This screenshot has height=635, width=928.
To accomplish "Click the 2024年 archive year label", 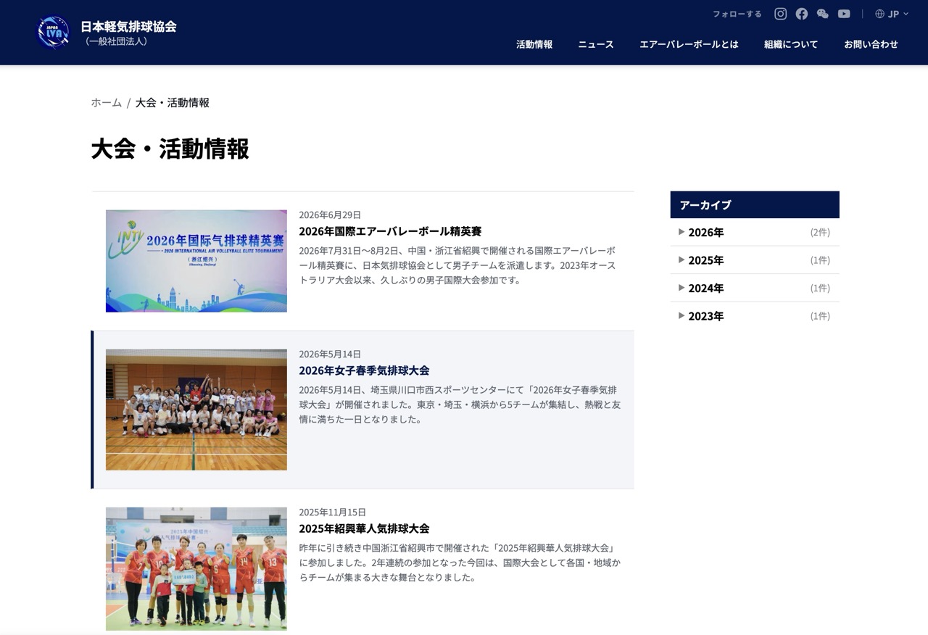I will (706, 288).
